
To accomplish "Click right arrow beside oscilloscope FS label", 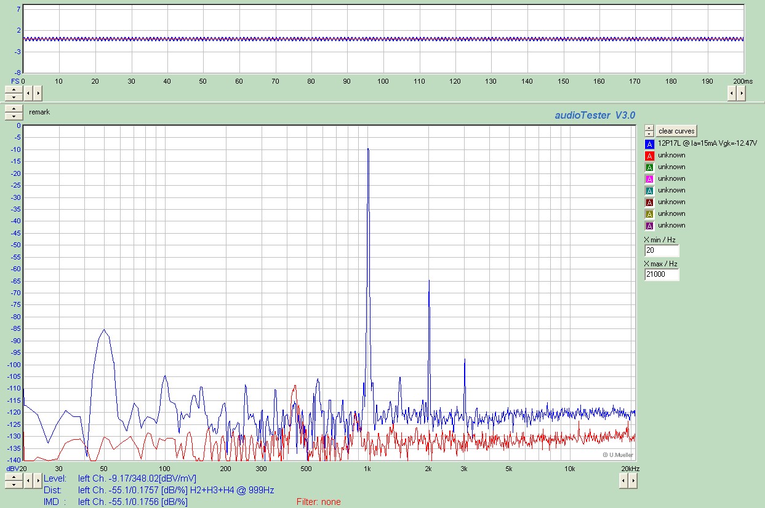I will coord(37,93).
